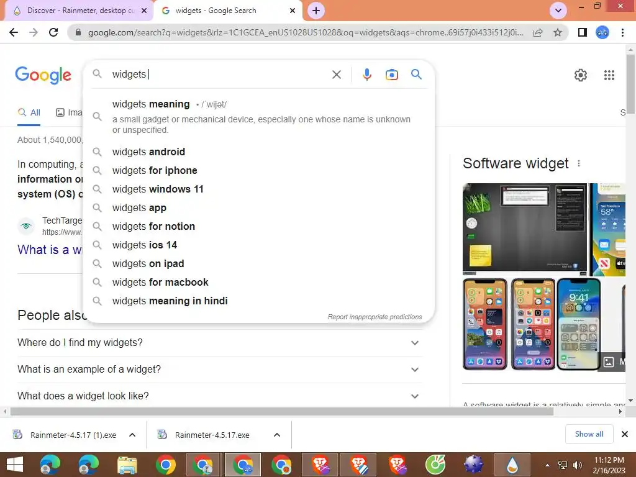Click the blue magnifier search button
Image resolution: width=636 pixels, height=477 pixels.
416,75
